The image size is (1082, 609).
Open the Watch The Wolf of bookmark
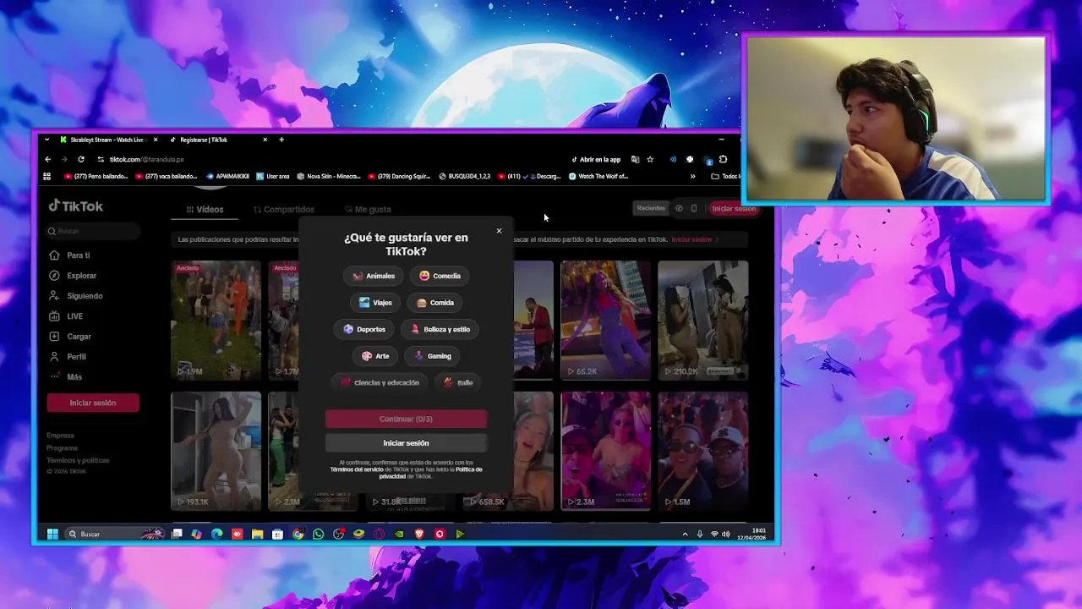point(598,177)
